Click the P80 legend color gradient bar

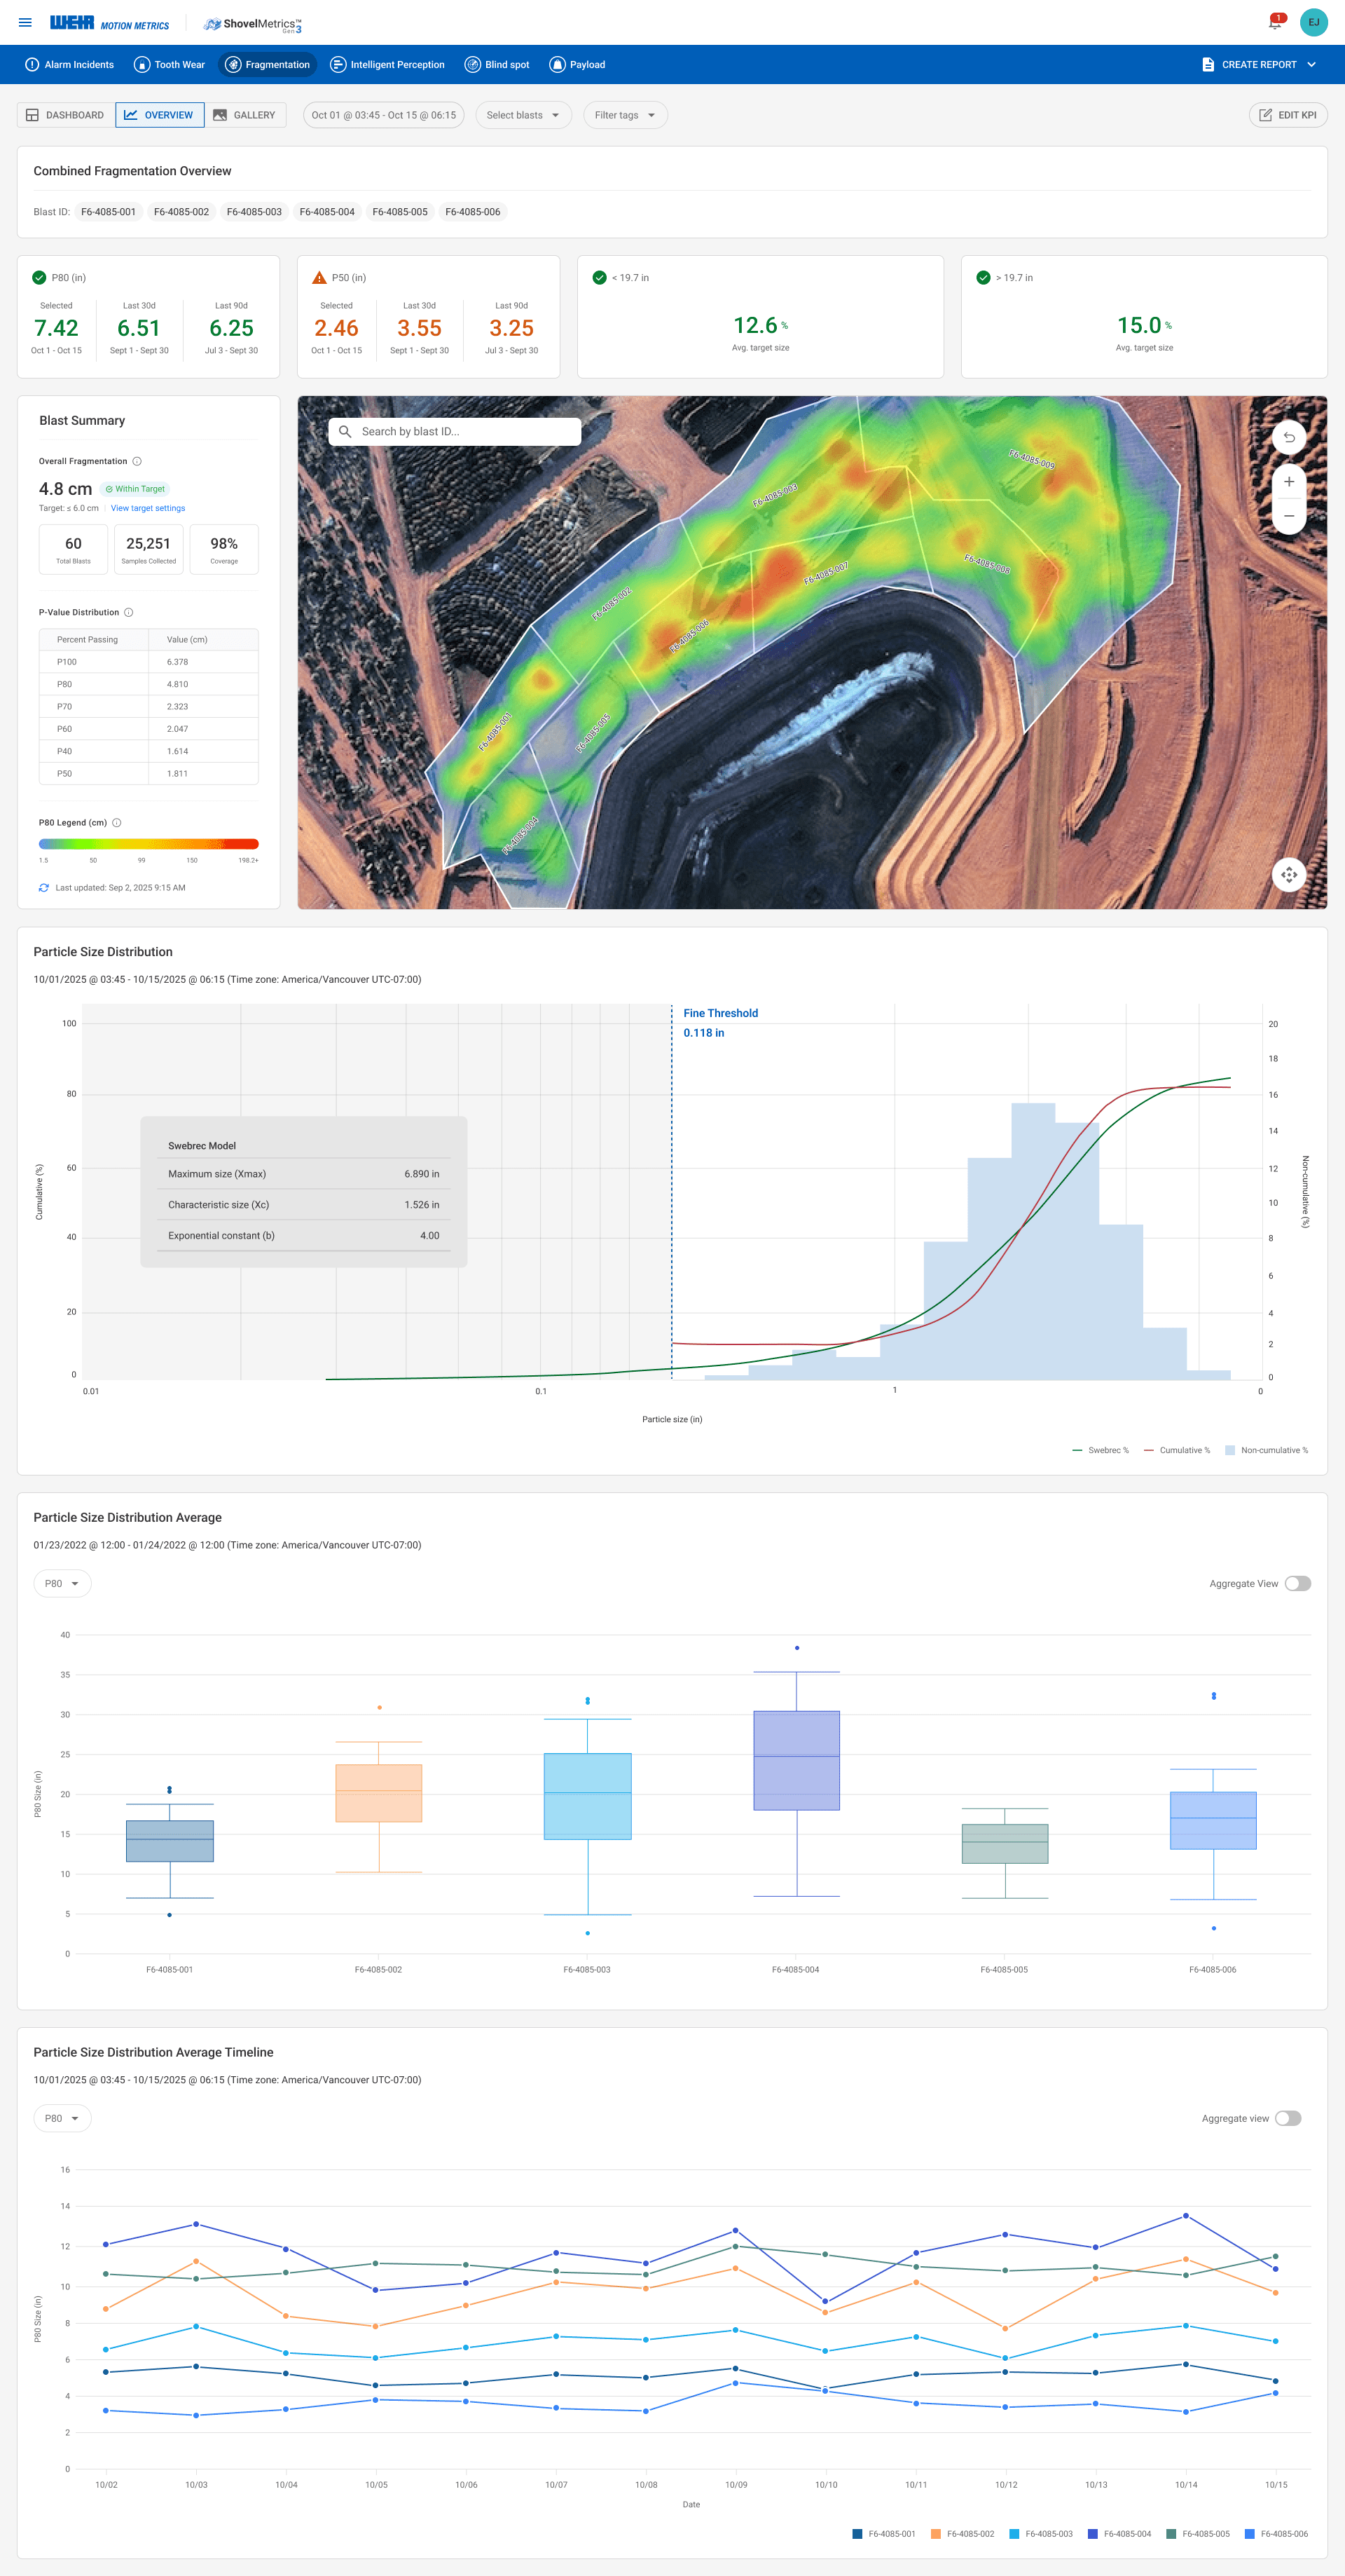tap(149, 844)
